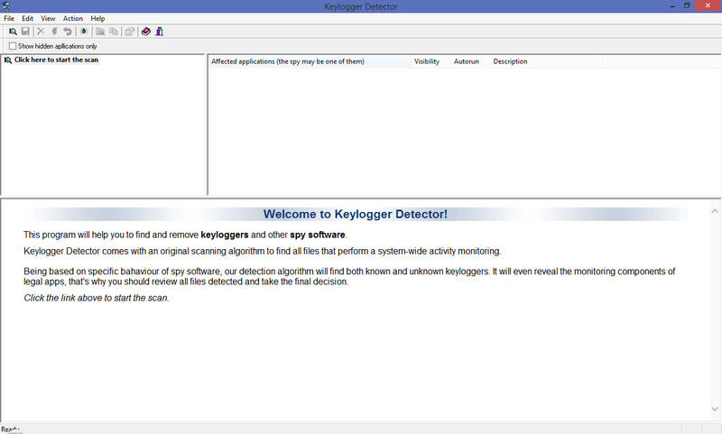Click the scan magnifier toolbar icon

pyautogui.click(x=13, y=32)
